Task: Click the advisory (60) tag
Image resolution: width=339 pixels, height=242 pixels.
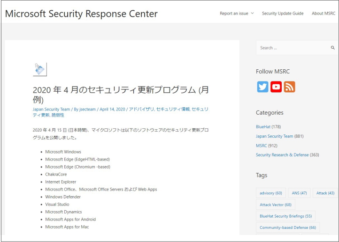Action: (x=271, y=193)
